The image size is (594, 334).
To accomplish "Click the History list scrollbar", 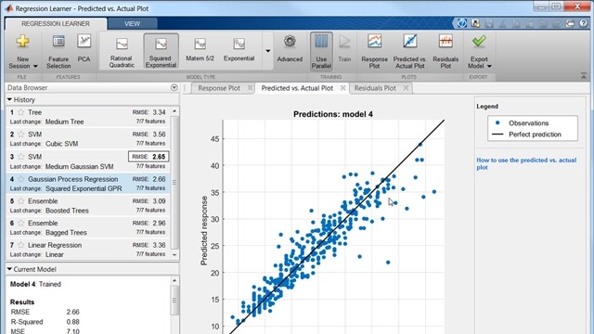I will tap(174, 183).
